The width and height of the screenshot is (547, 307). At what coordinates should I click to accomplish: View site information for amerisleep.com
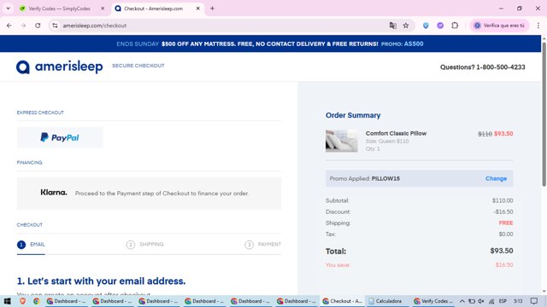click(55, 26)
